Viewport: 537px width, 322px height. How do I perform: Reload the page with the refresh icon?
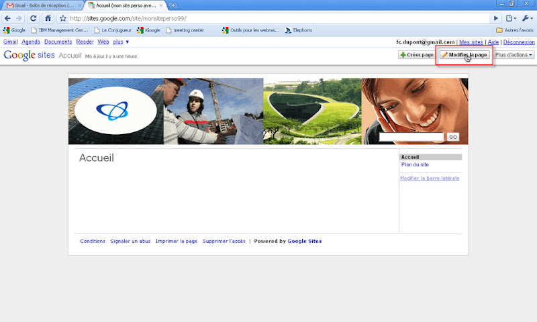pos(33,18)
